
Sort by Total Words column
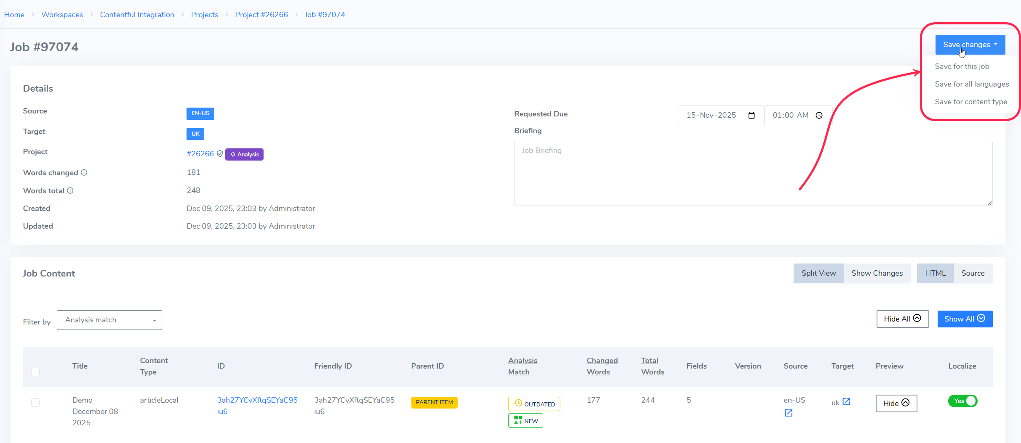tap(653, 366)
